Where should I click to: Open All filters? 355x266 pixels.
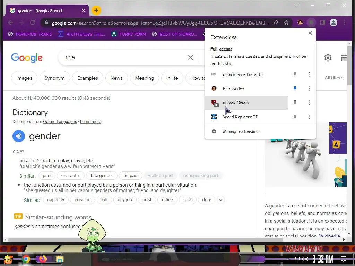pos(334,78)
